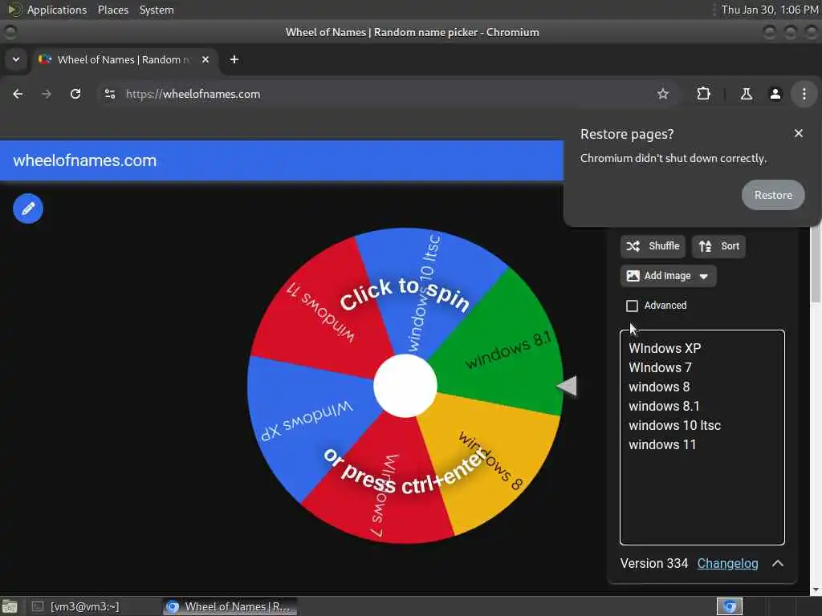Image resolution: width=822 pixels, height=616 pixels.
Task: Open Chrome Labs flask icon
Action: [746, 94]
